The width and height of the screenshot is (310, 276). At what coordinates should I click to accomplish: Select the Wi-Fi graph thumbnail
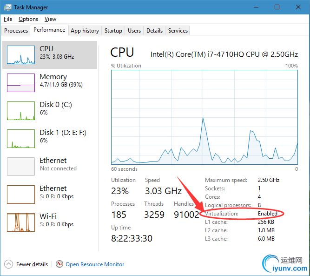coord(21,222)
